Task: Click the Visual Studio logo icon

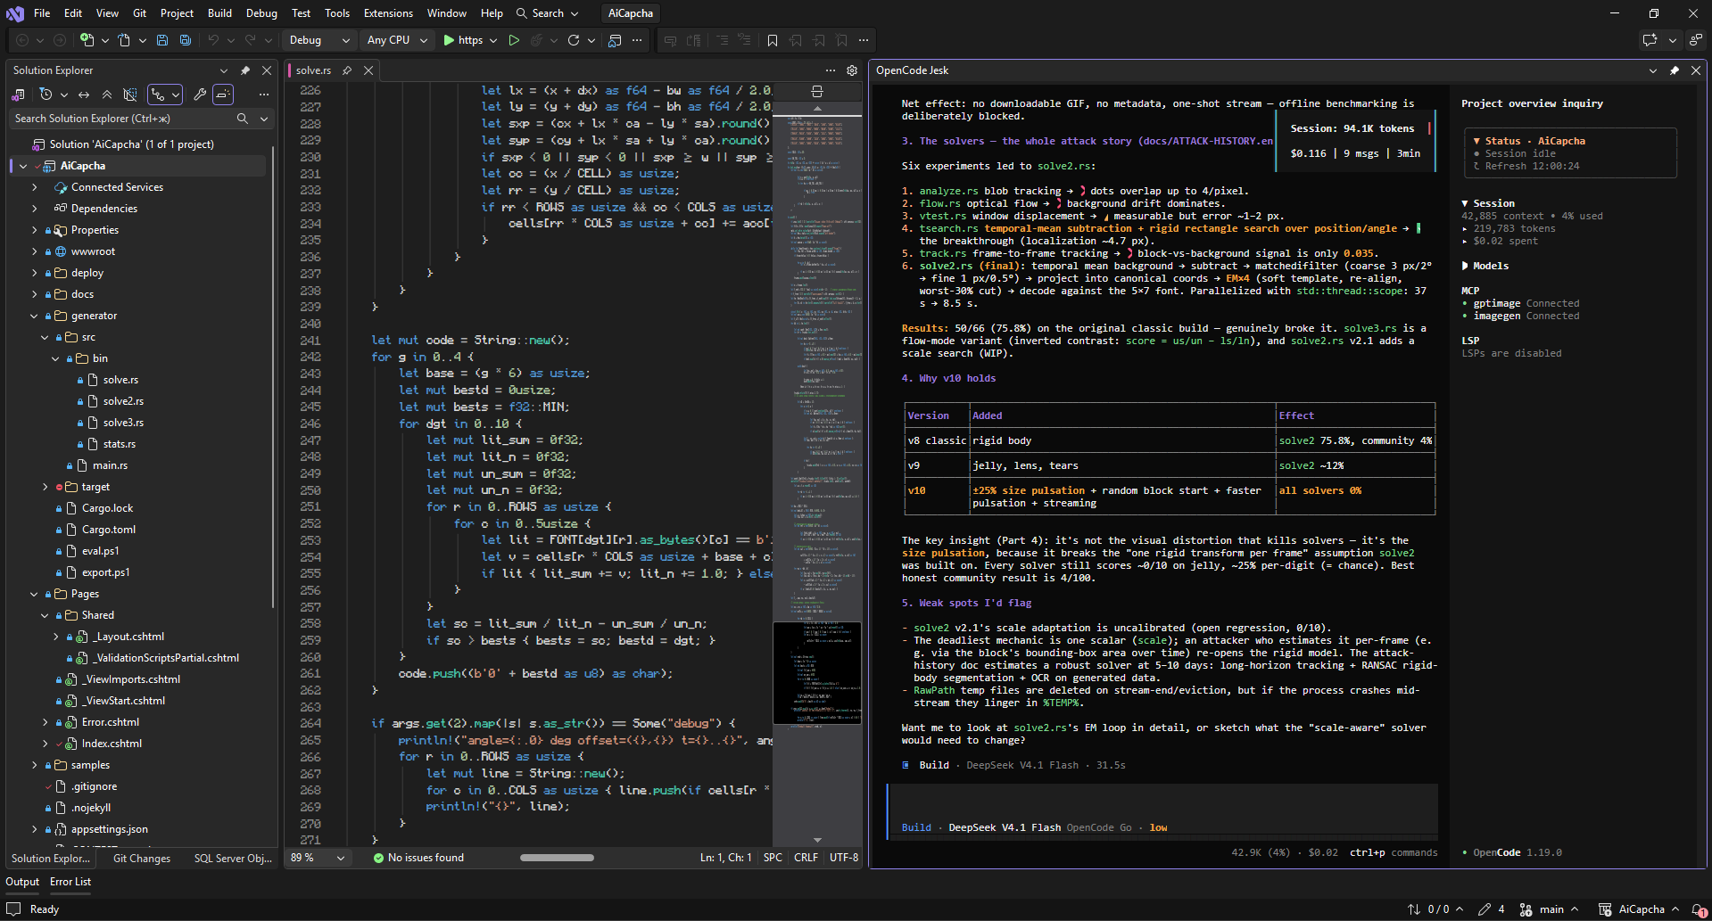Action: (x=15, y=13)
